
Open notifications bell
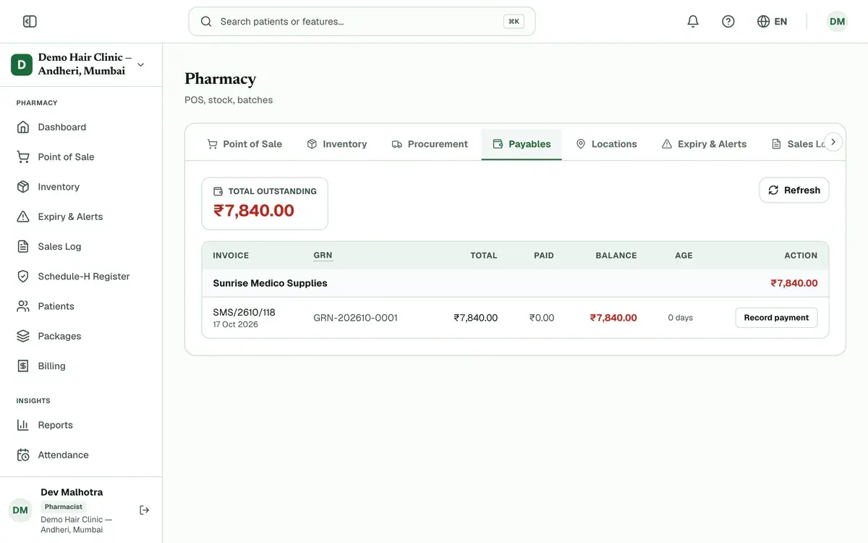pos(693,22)
